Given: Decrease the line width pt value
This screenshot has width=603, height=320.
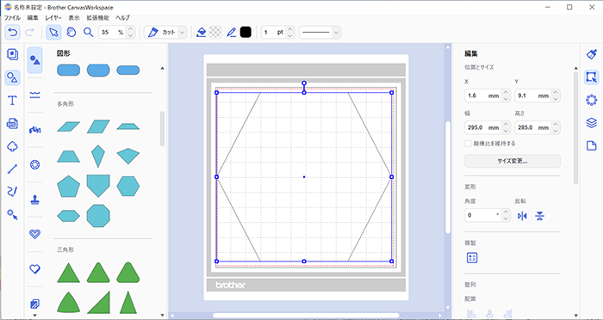Looking at the screenshot, I should point(290,36).
